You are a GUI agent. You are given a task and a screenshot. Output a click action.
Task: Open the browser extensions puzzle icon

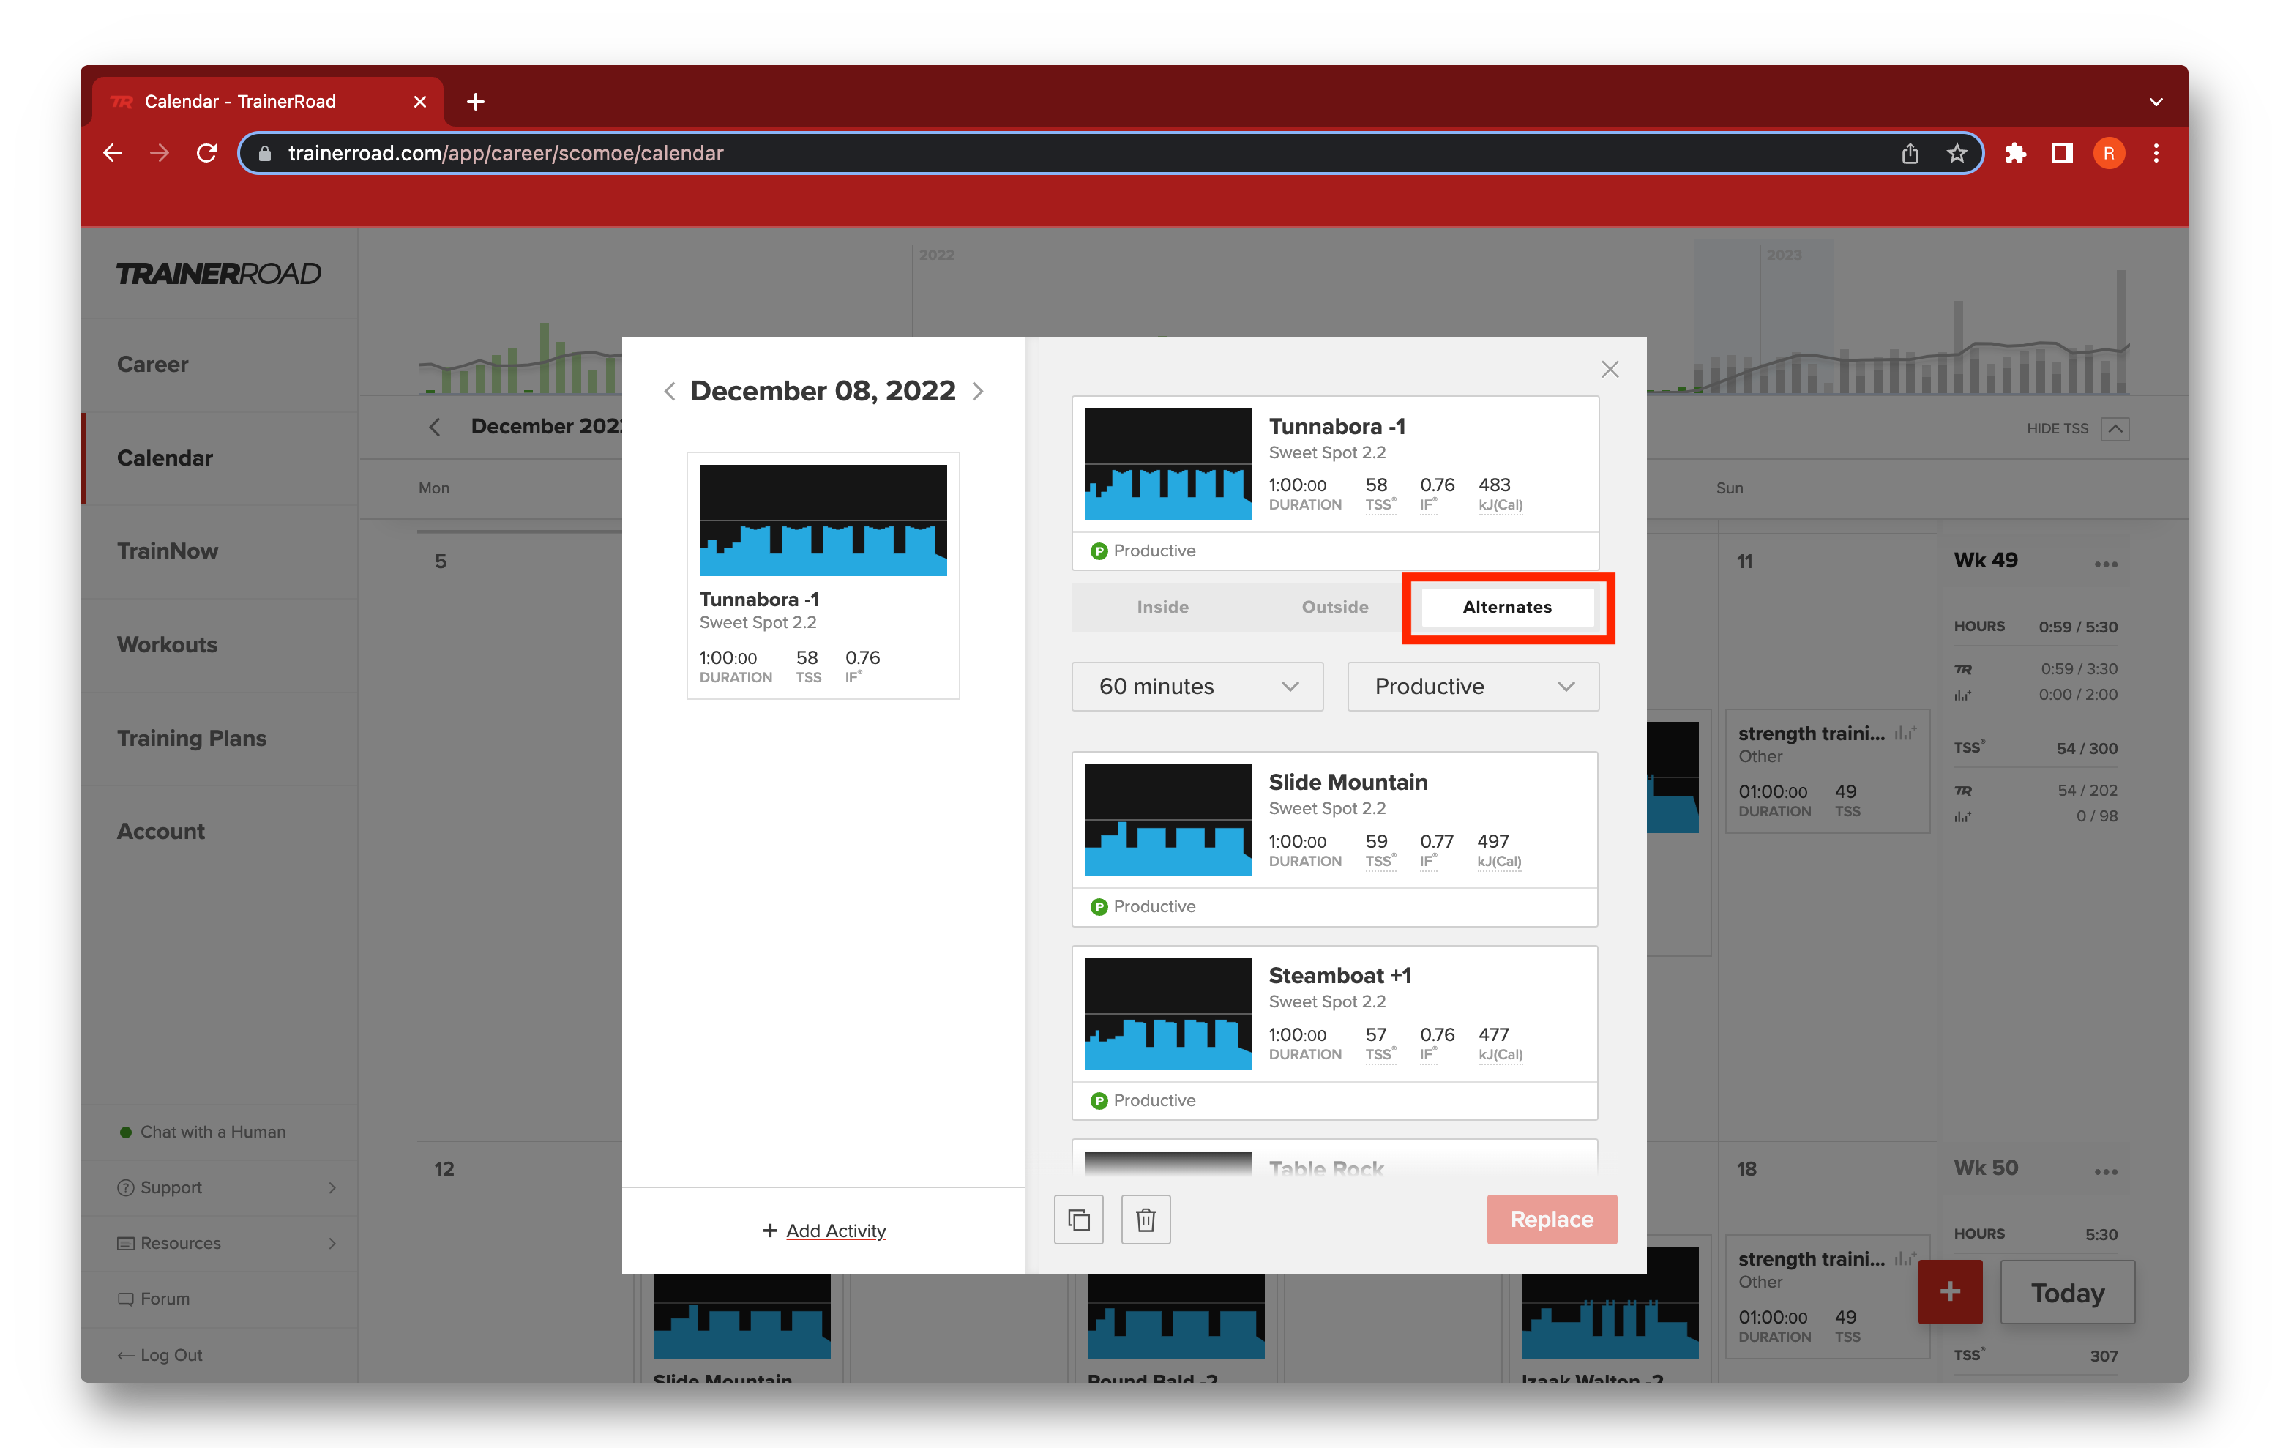click(2015, 153)
